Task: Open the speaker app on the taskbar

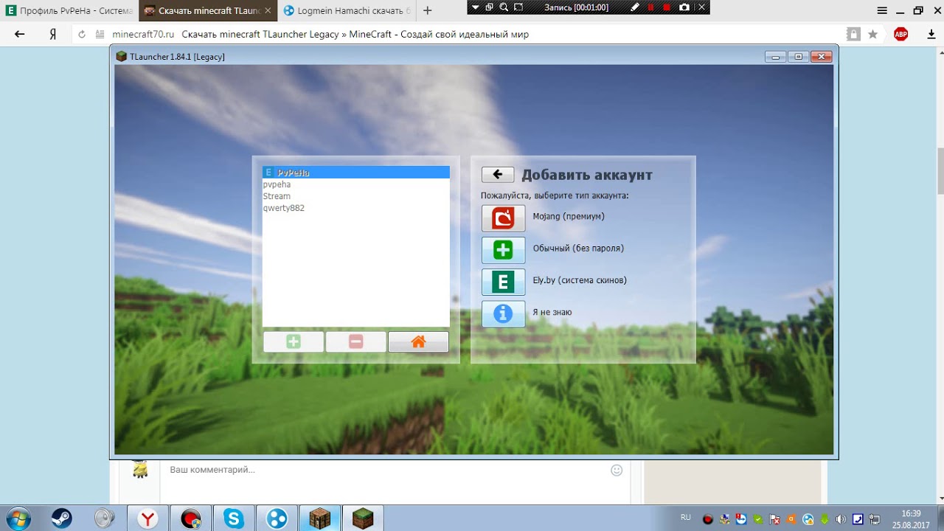Action: (x=105, y=518)
